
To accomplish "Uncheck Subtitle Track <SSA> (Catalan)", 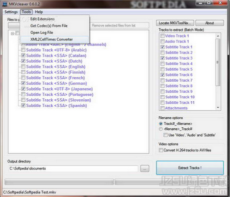I will point(23,55).
